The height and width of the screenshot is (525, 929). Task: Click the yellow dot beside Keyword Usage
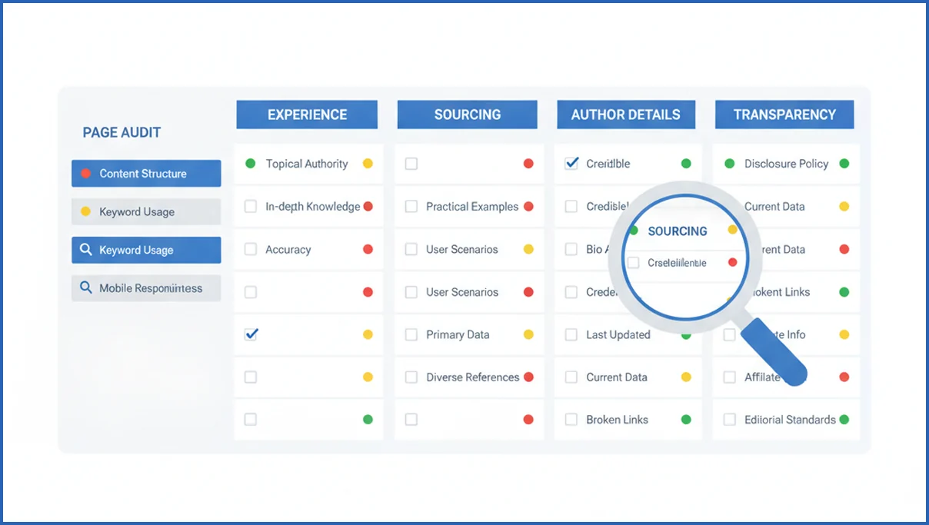(x=85, y=211)
